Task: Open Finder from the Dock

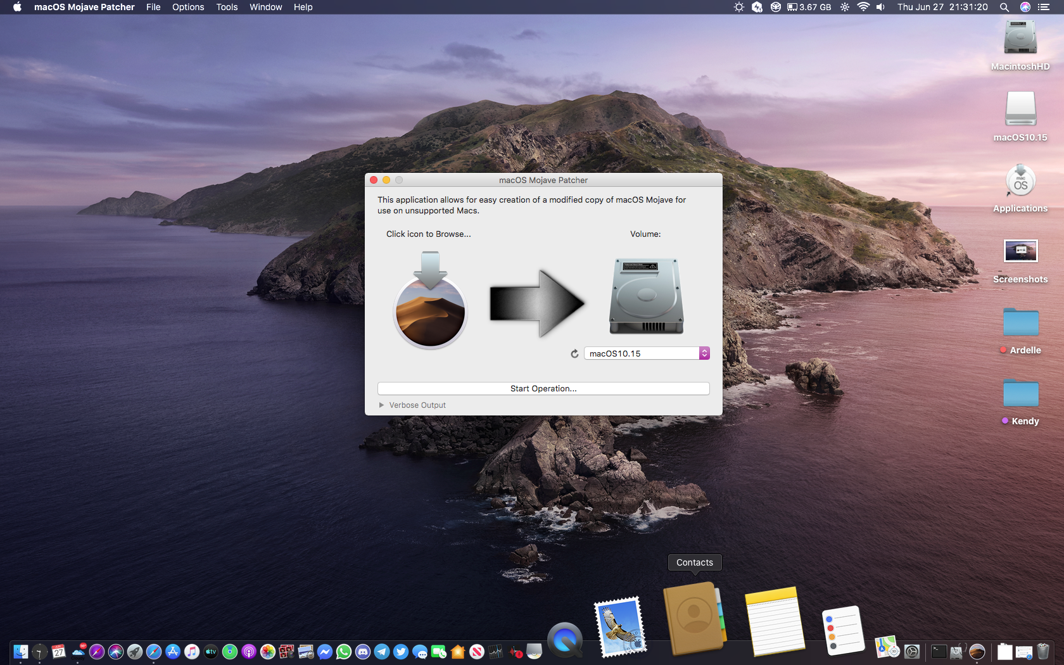Action: (x=21, y=651)
